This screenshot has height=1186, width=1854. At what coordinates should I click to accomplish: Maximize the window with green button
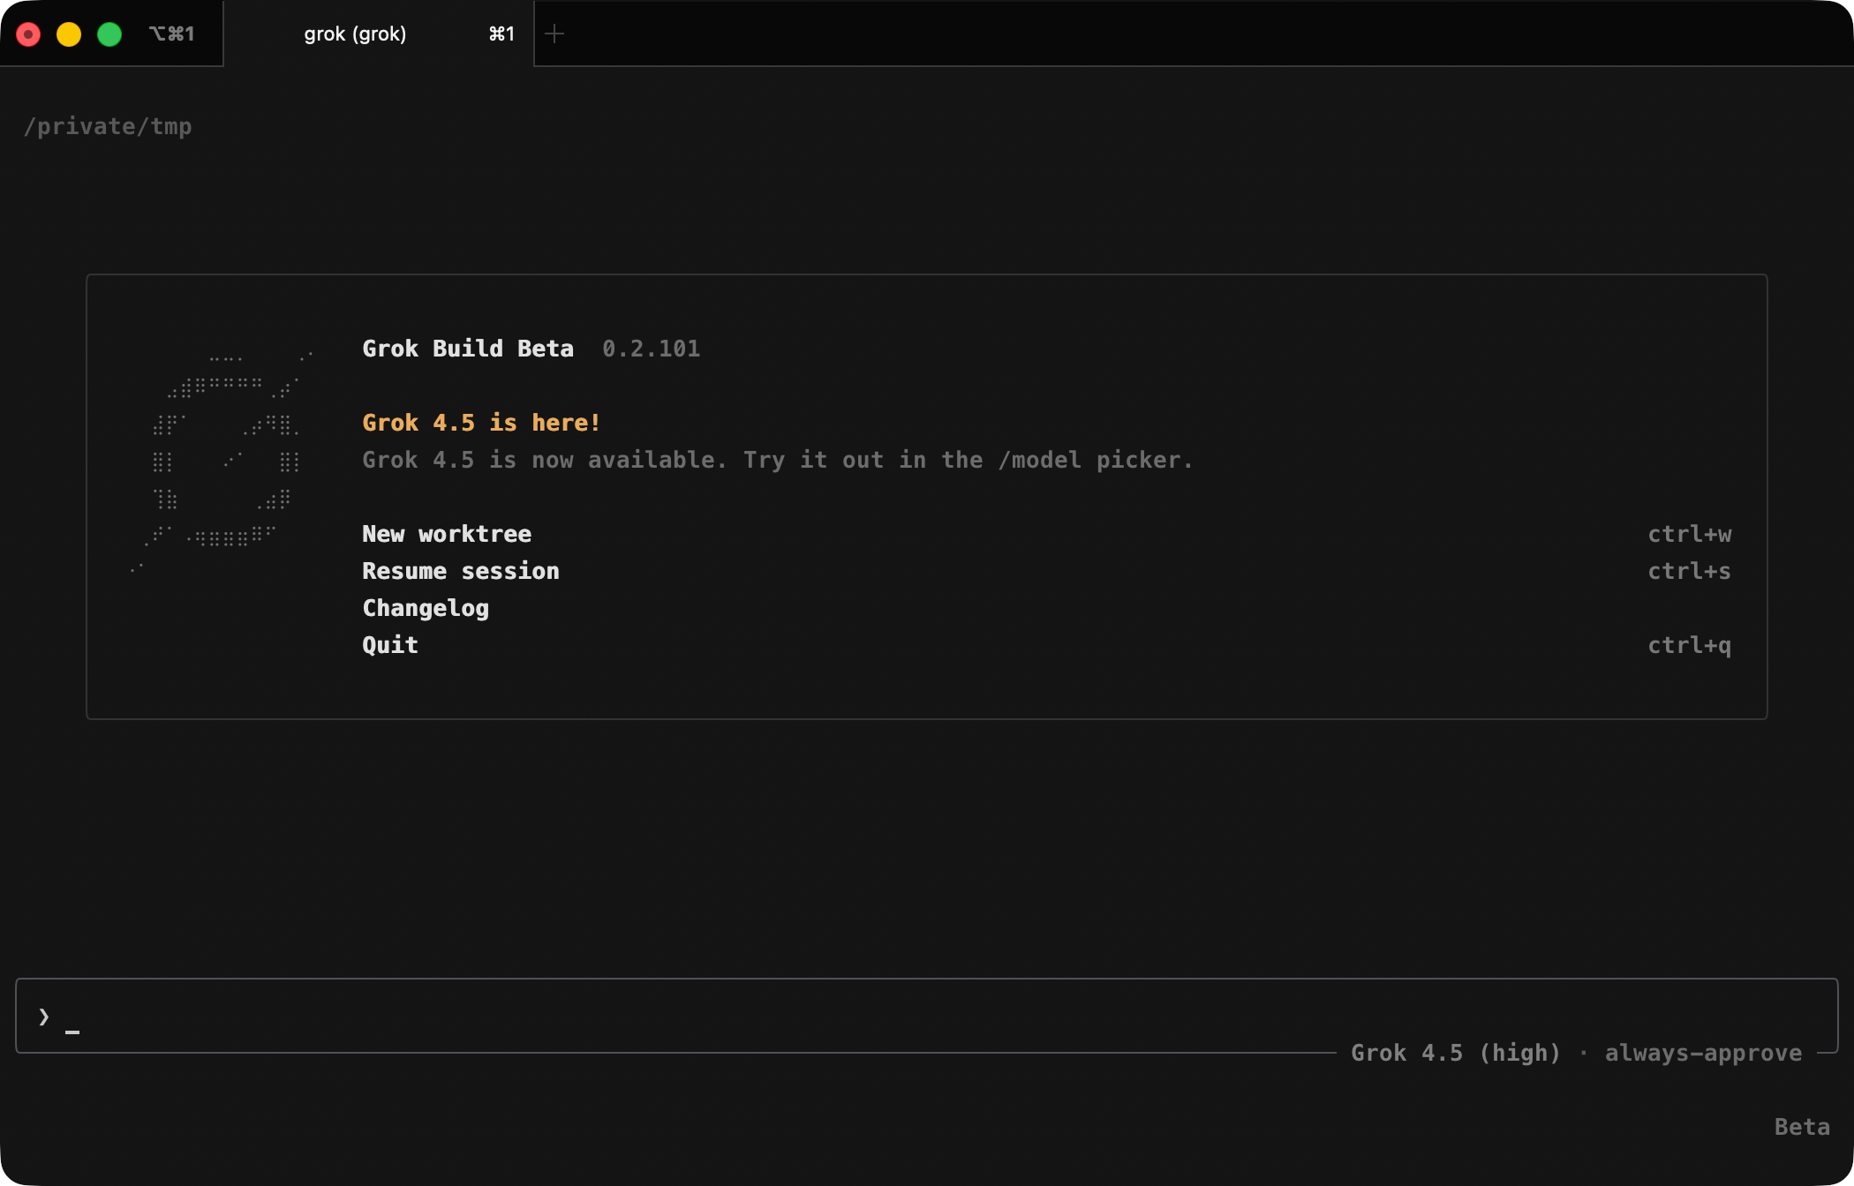click(x=109, y=34)
